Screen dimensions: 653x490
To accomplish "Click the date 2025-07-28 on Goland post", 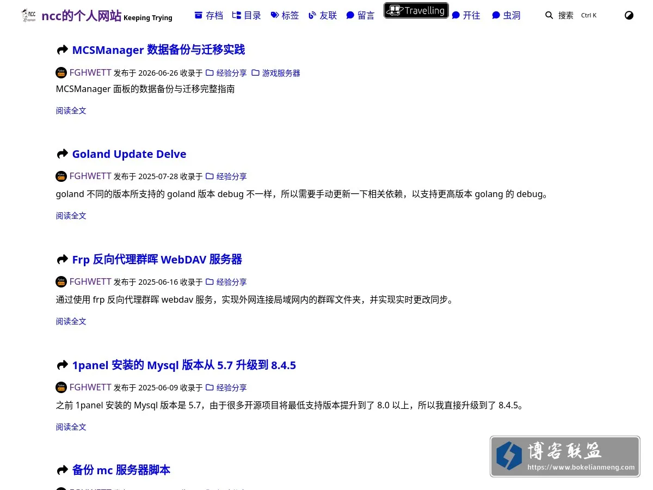I will 158,176.
